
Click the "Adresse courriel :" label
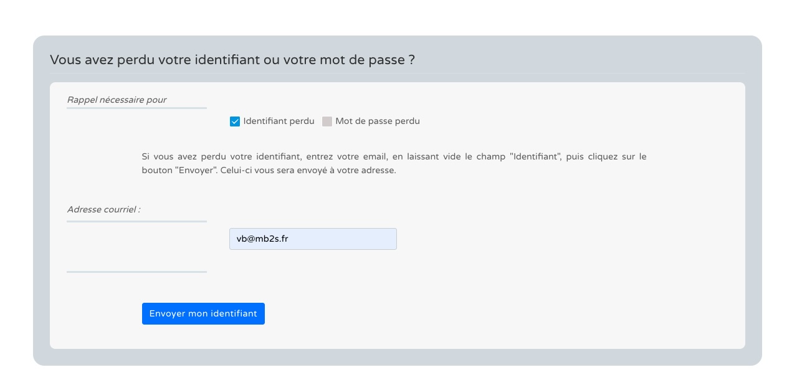103,209
